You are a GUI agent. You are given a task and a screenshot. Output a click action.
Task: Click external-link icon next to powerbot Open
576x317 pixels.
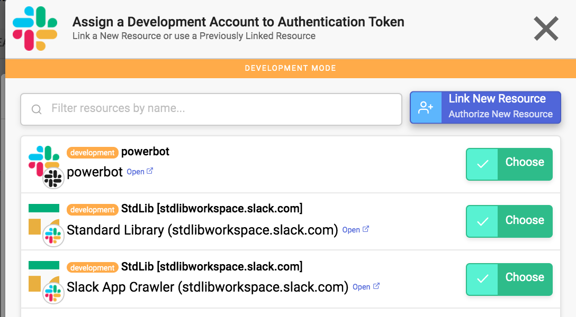[x=150, y=171]
